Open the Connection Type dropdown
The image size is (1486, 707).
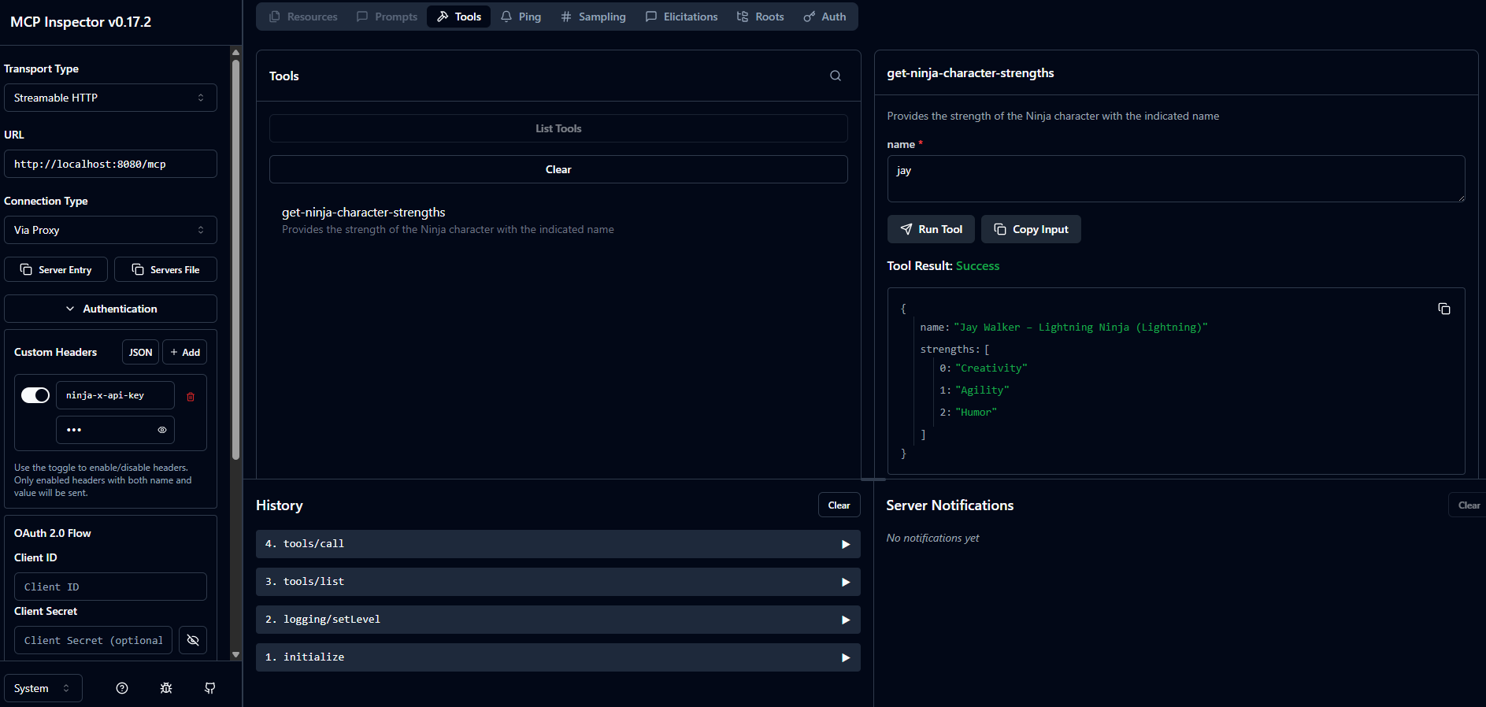[110, 230]
